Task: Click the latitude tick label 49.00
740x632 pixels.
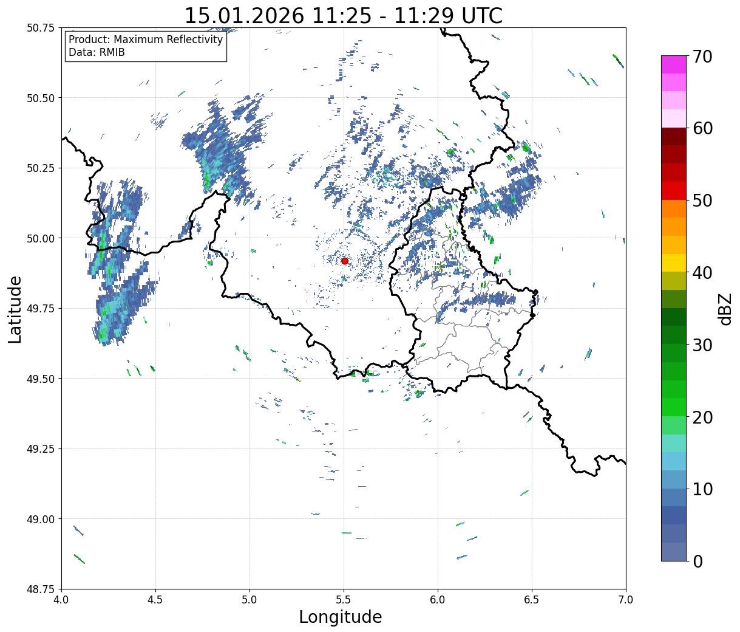Action: pos(40,519)
